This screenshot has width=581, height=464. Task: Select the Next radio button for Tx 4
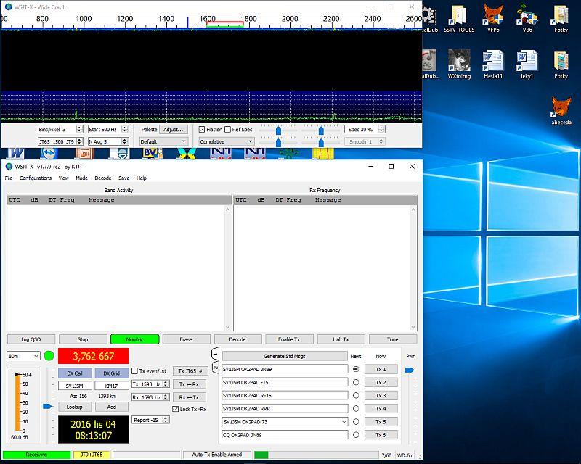pos(356,408)
